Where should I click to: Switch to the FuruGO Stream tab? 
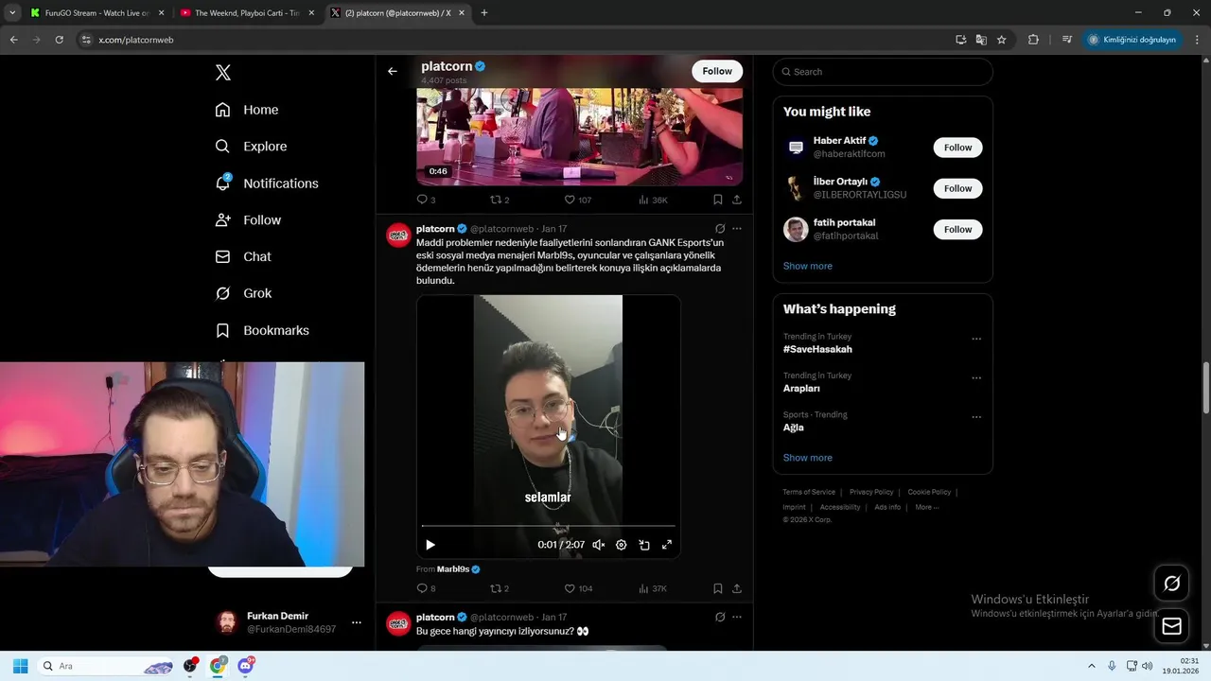coord(97,13)
